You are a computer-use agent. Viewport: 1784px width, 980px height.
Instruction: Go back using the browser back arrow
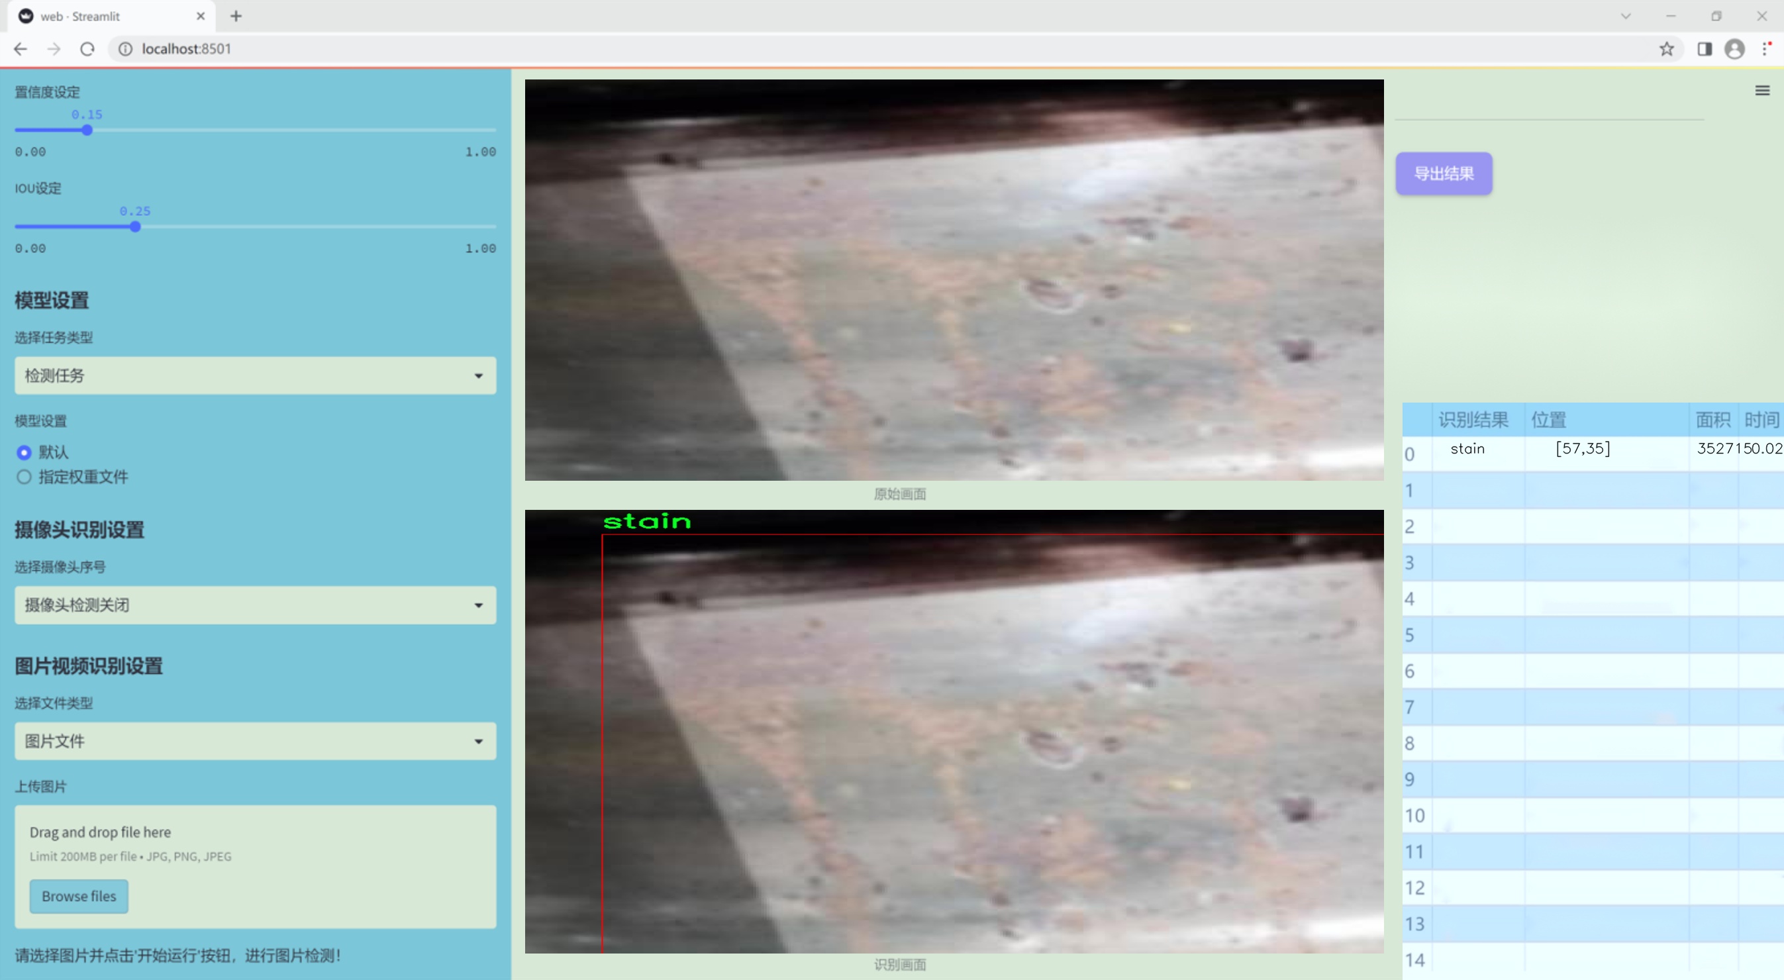pyautogui.click(x=21, y=49)
